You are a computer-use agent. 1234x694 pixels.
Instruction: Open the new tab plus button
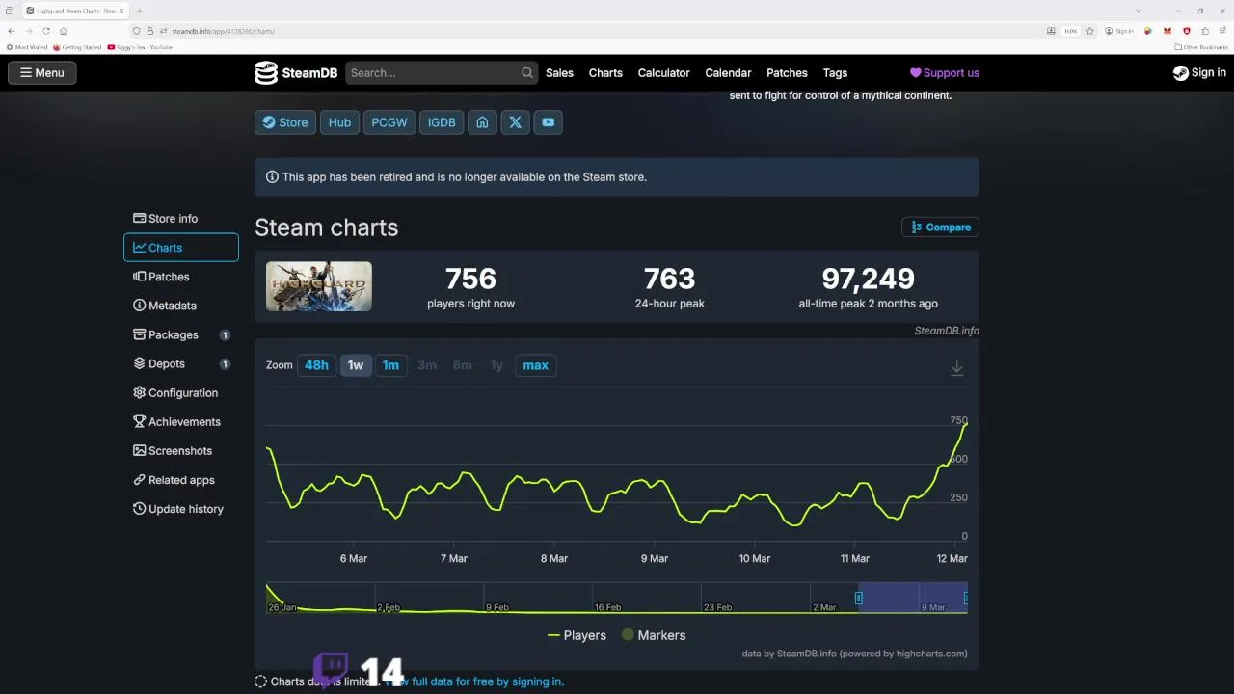139,11
